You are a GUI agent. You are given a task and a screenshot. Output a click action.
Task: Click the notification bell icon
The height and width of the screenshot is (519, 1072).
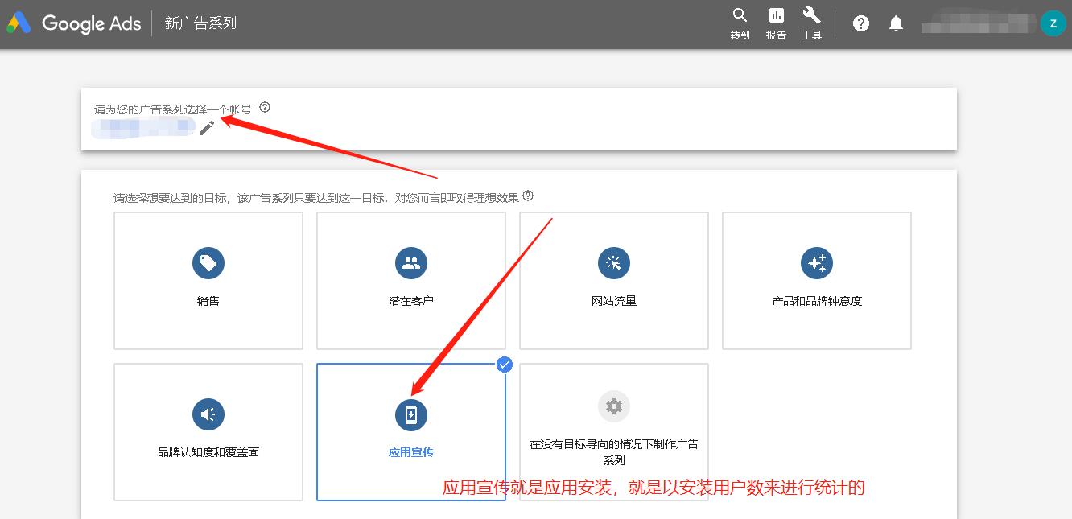(896, 23)
